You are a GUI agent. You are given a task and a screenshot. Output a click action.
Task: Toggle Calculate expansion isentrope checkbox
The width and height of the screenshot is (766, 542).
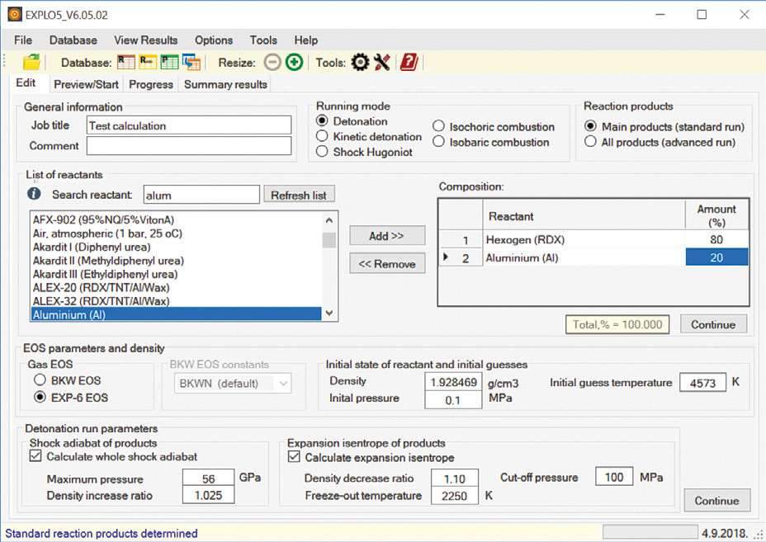click(294, 457)
